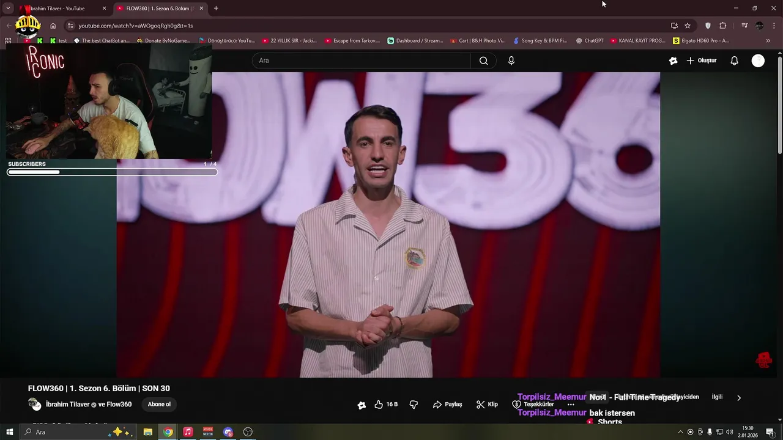
Task: Open Chrome profile avatar in toolbar
Action: click(759, 26)
